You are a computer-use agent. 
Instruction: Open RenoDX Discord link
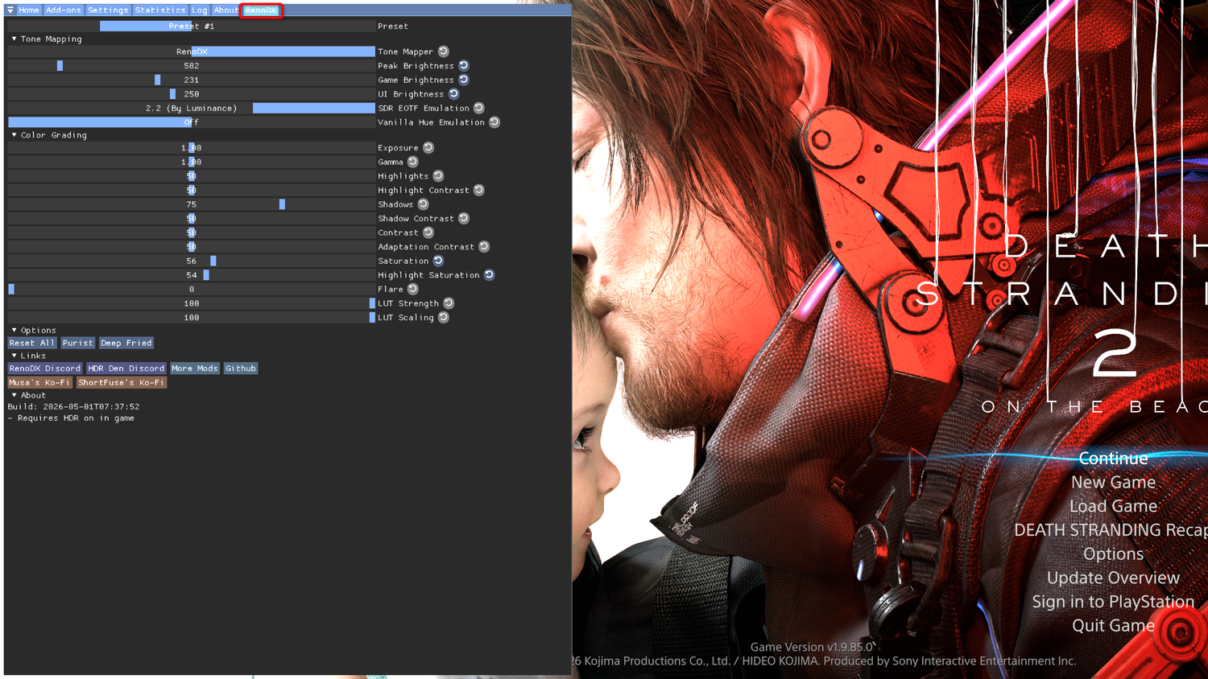coord(45,368)
